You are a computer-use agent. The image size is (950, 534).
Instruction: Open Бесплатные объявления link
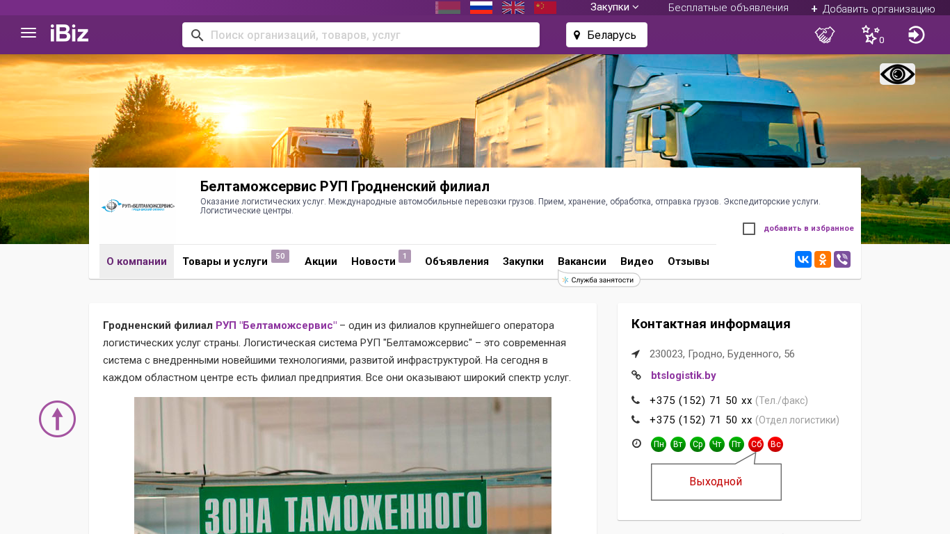pos(728,8)
